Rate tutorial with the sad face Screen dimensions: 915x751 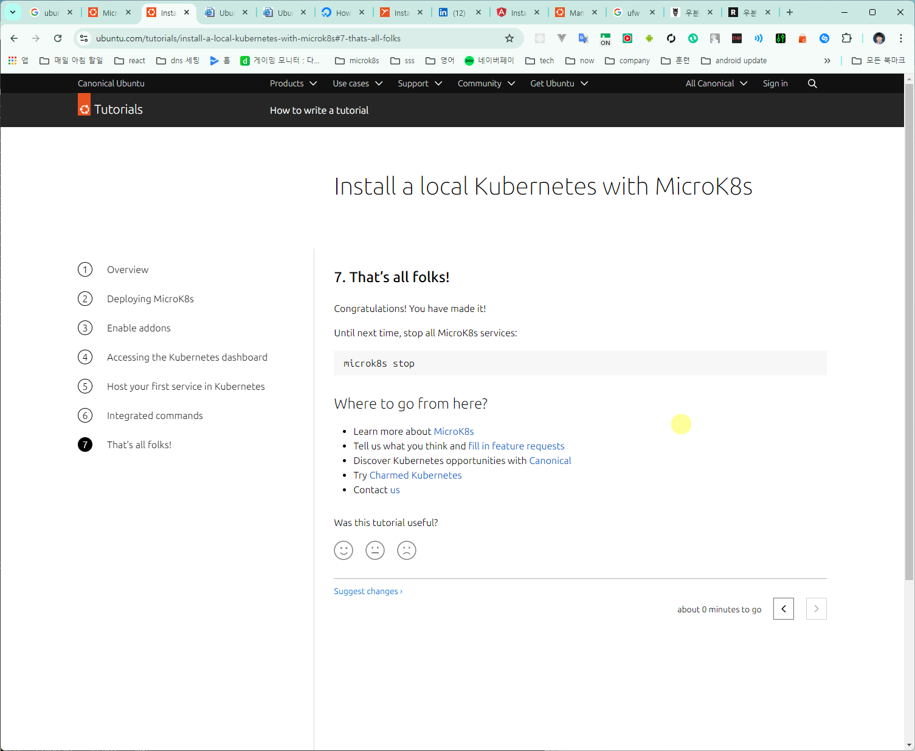(407, 550)
